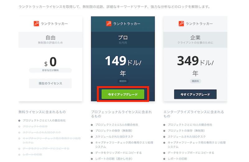The image size is (249, 162).
Task: Click the 349 price in Enterprise plan
Action: tap(188, 61)
